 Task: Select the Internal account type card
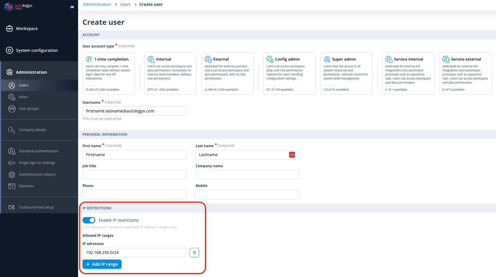pos(170,73)
